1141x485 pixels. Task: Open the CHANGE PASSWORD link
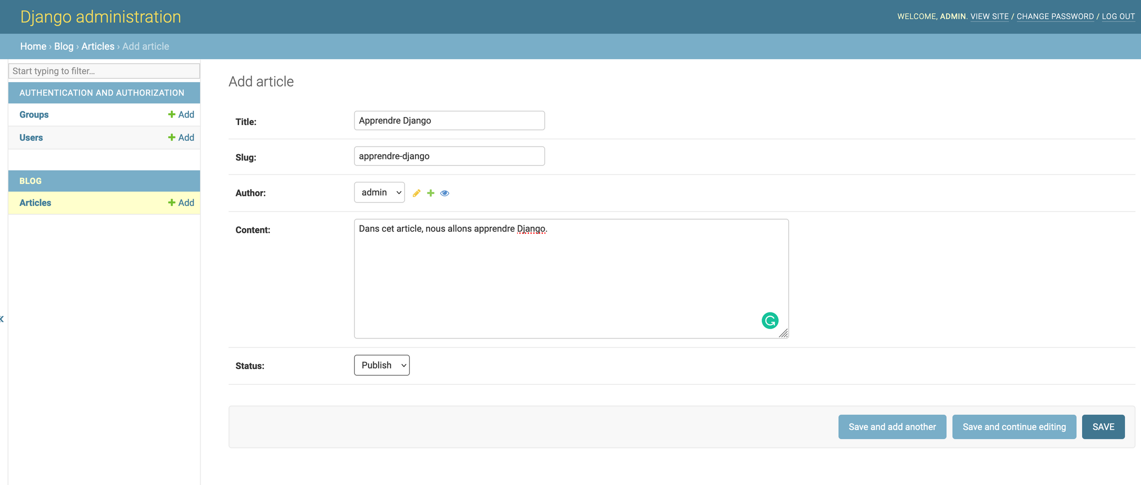click(x=1055, y=16)
